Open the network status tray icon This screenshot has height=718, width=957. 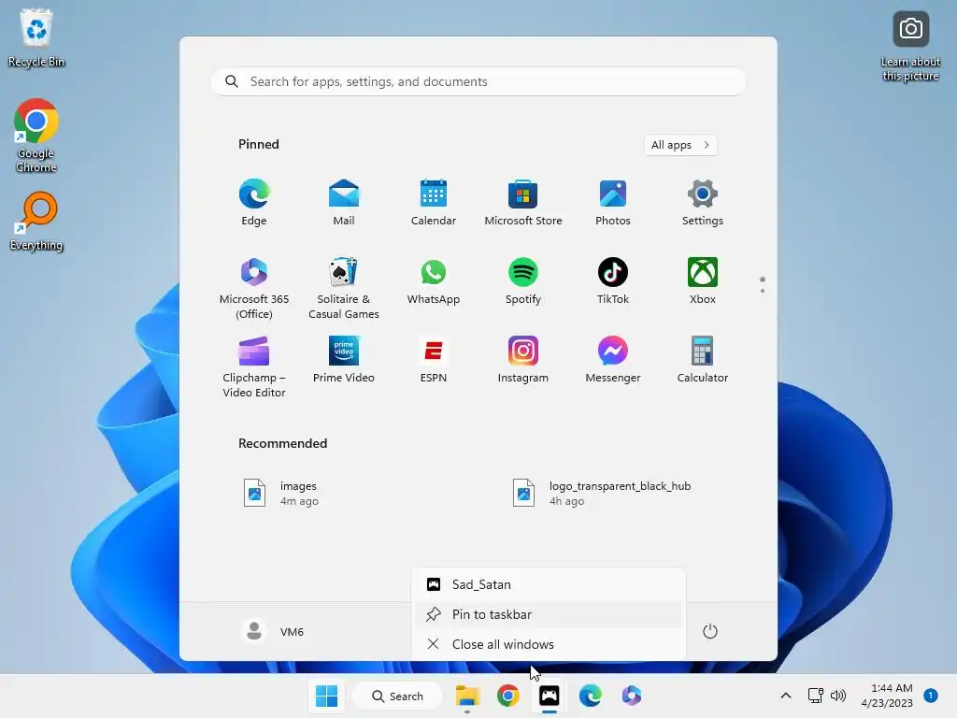tap(815, 696)
